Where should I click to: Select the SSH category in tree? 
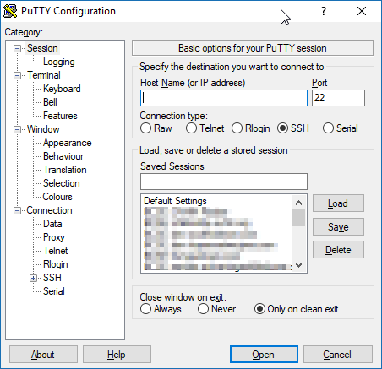click(52, 278)
